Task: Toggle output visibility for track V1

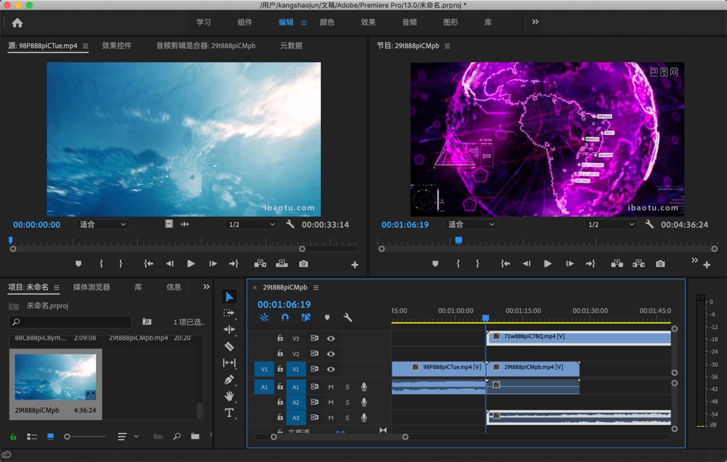Action: pyautogui.click(x=331, y=369)
